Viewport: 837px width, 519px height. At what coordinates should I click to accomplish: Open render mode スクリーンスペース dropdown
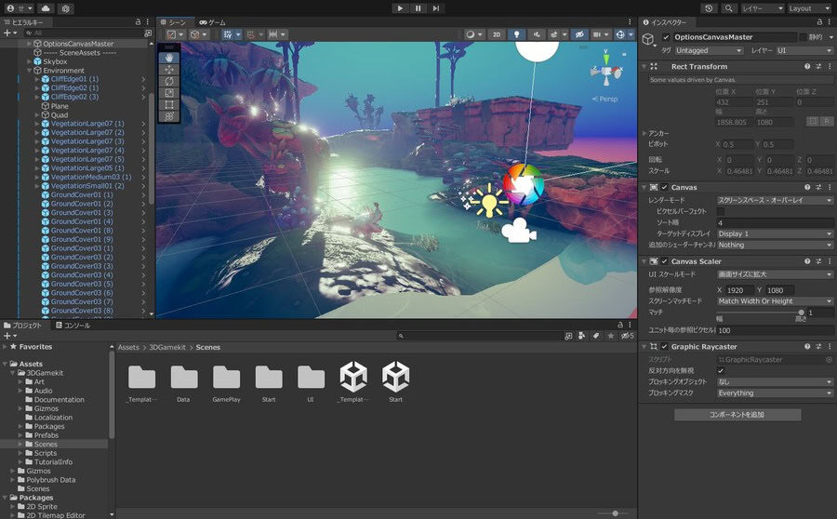click(x=774, y=200)
